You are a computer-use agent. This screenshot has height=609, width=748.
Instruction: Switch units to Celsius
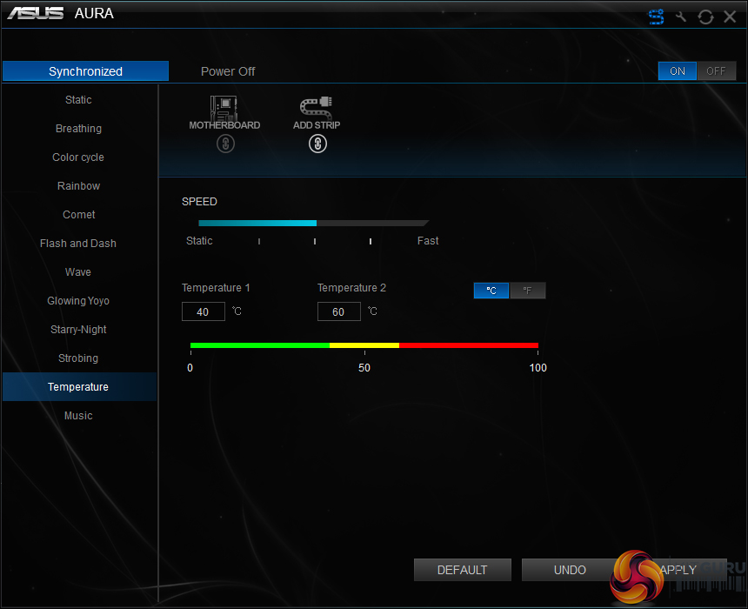491,291
